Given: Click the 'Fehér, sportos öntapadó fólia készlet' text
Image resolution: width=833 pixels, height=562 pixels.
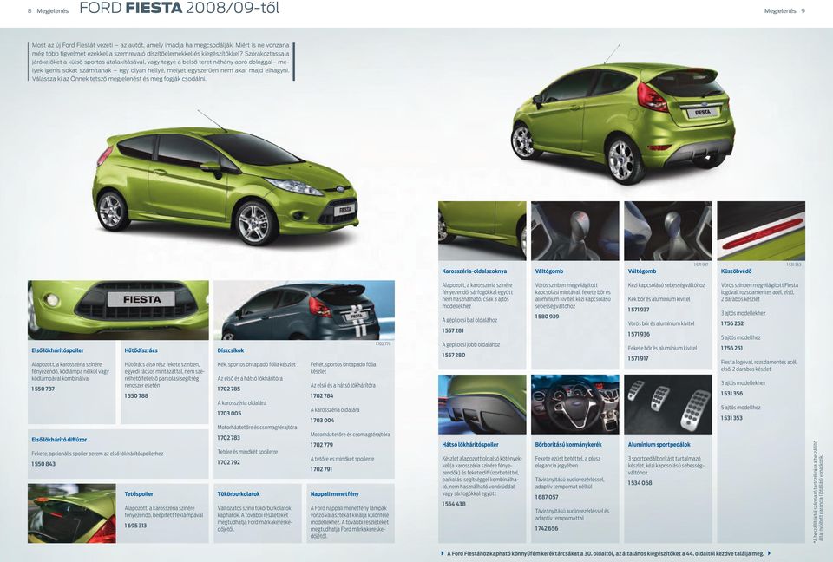Looking at the screenshot, I should (344, 368).
